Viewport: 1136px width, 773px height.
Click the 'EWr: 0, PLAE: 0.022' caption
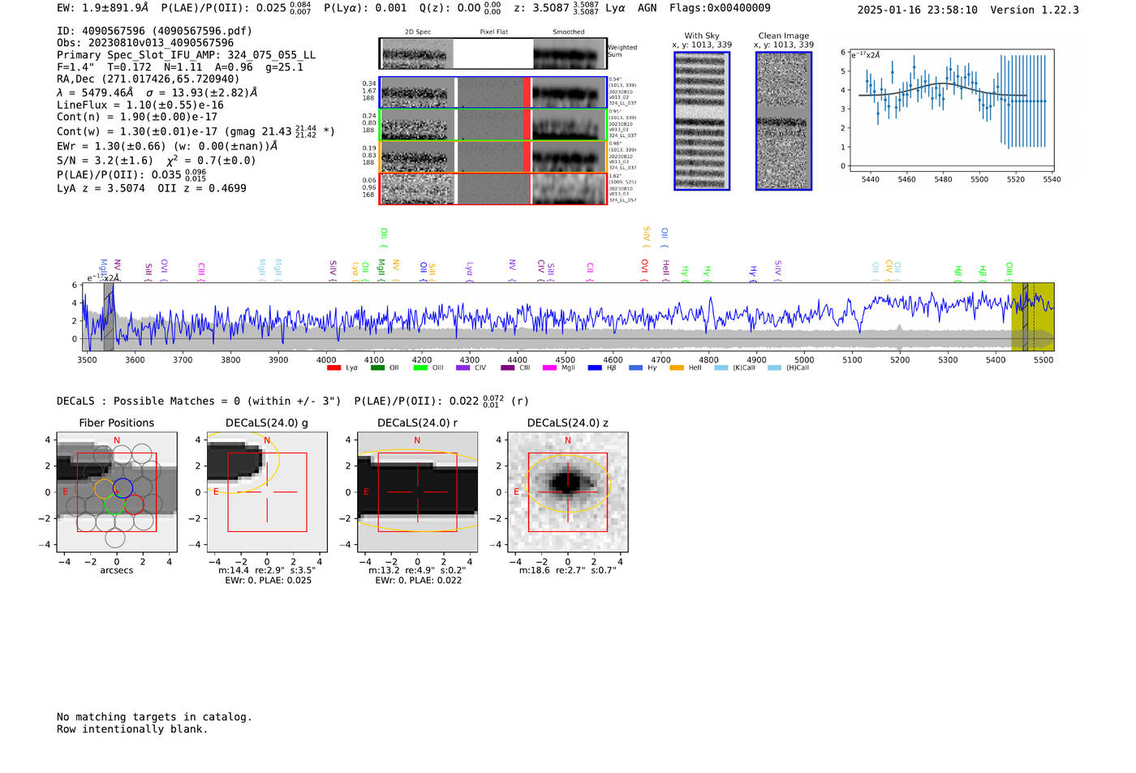tap(418, 581)
